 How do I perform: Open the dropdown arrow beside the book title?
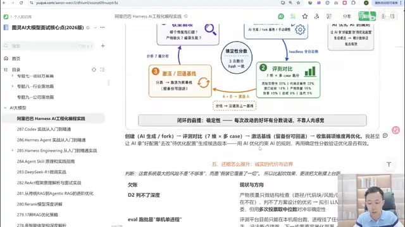[x=96, y=28]
